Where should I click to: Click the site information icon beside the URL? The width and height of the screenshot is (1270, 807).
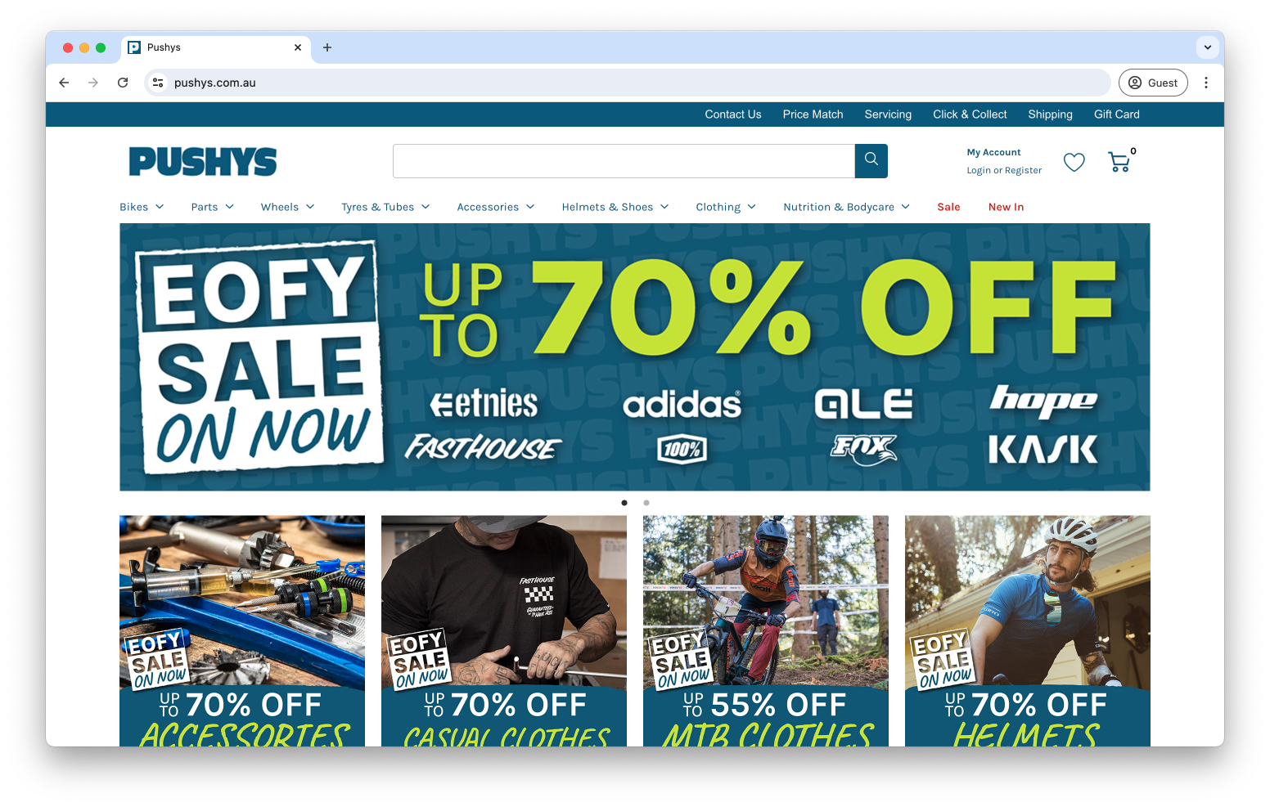[159, 83]
